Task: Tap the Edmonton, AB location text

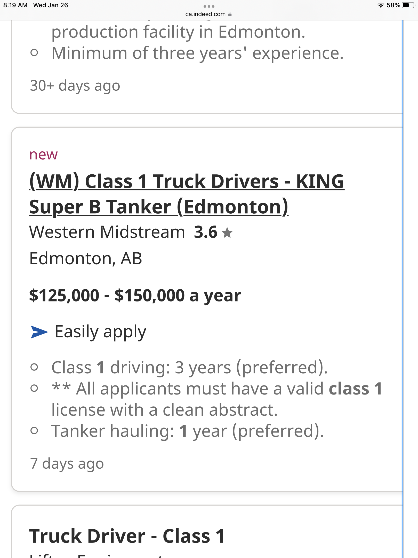Action: click(86, 258)
